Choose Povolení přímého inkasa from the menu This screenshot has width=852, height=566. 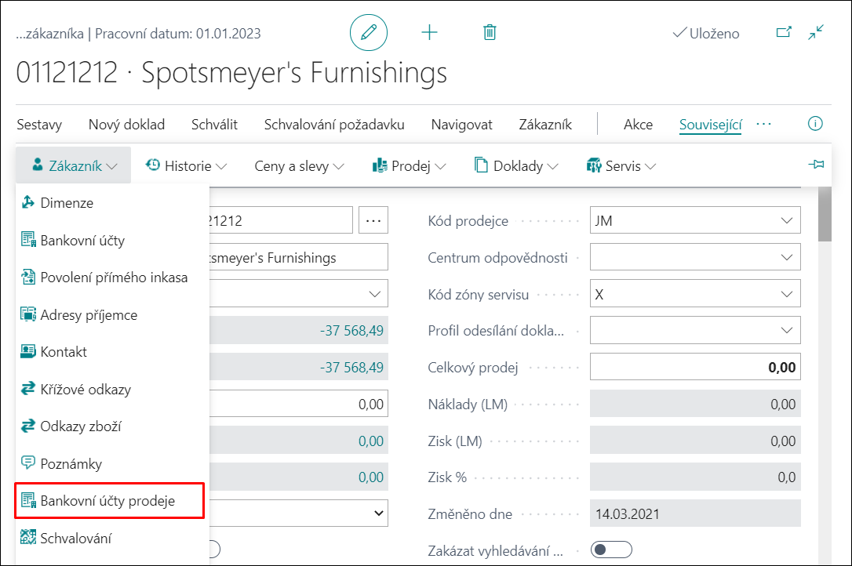click(112, 277)
